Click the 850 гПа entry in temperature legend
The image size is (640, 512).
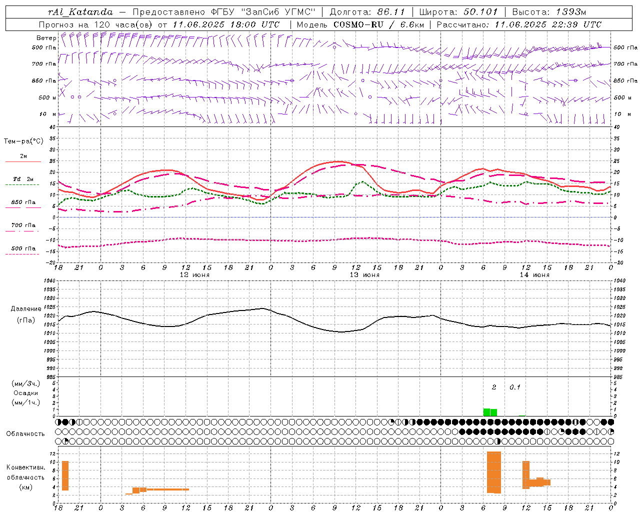[x=23, y=202]
